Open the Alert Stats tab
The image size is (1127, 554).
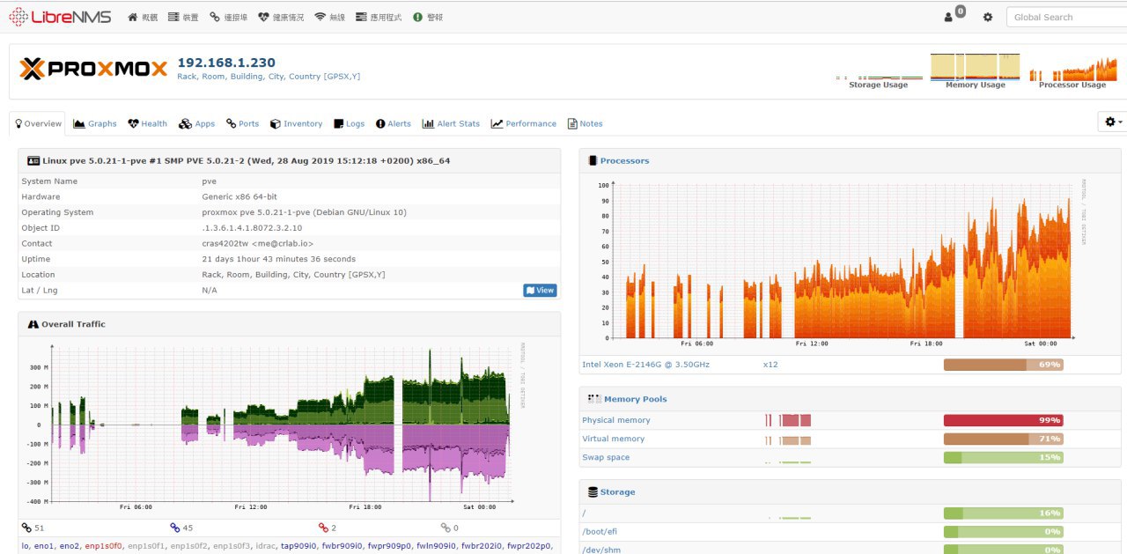[x=451, y=124]
